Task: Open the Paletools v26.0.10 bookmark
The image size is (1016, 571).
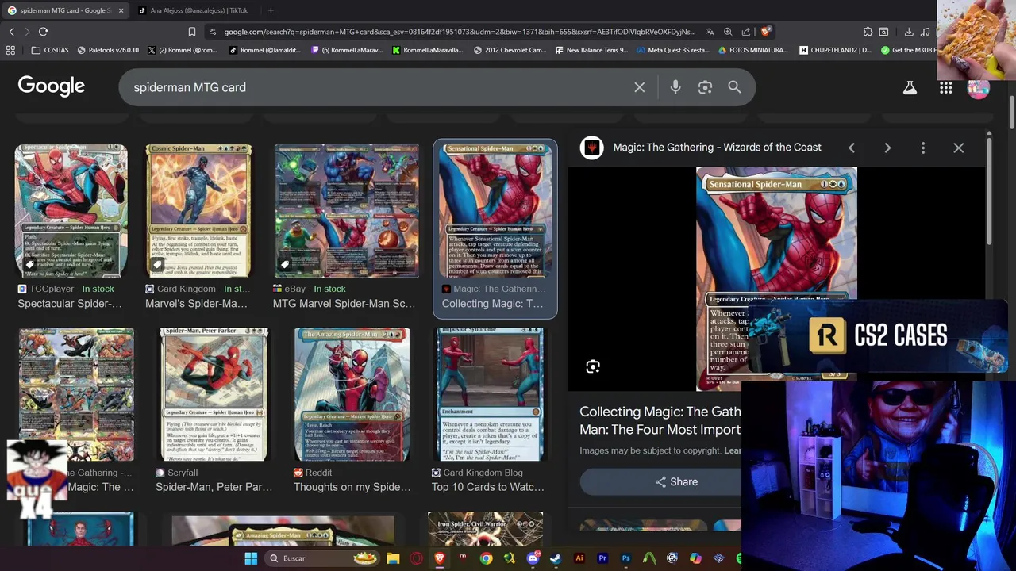Action: [x=108, y=50]
